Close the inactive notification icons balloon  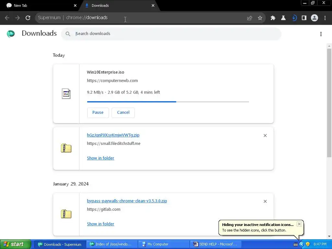(x=299, y=224)
